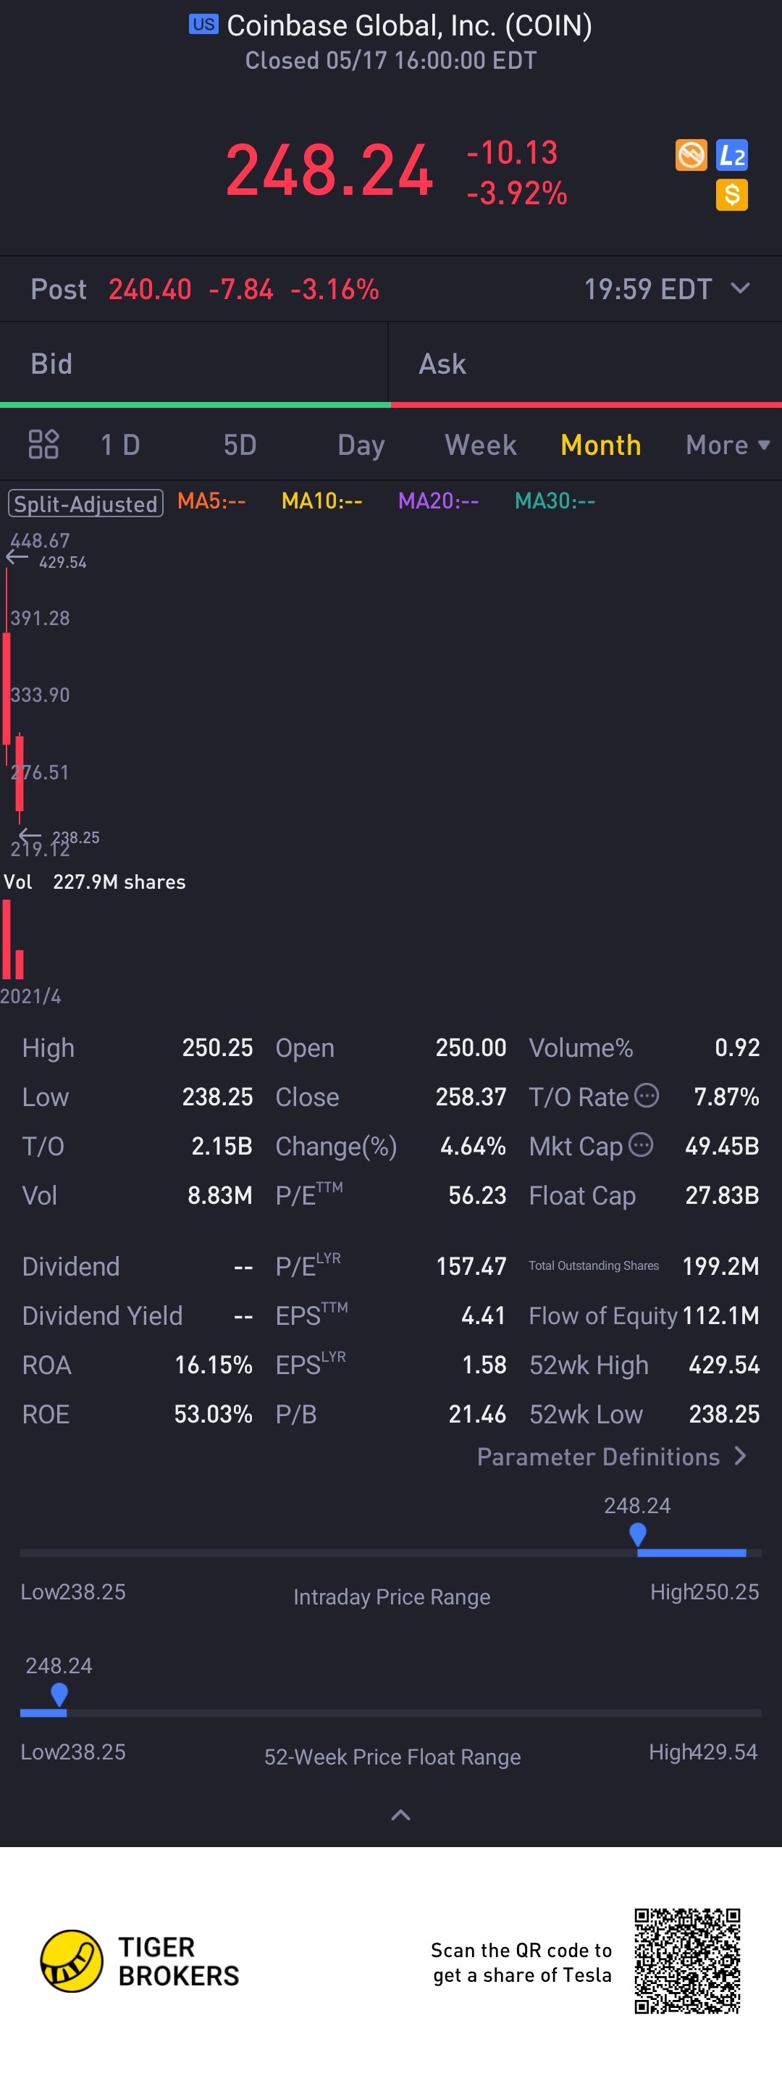This screenshot has height=2076, width=782.
Task: Open the More timeframe dropdown
Action: [728, 445]
